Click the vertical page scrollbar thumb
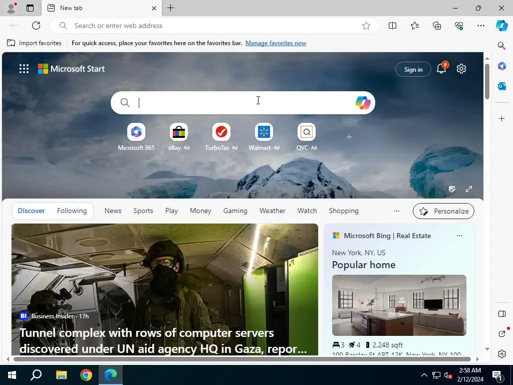 click(x=487, y=81)
